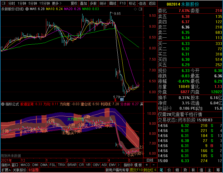Collapse the 侧边栏 sidebar
The height and width of the screenshot is (173, 223).
pyautogui.click(x=150, y=170)
